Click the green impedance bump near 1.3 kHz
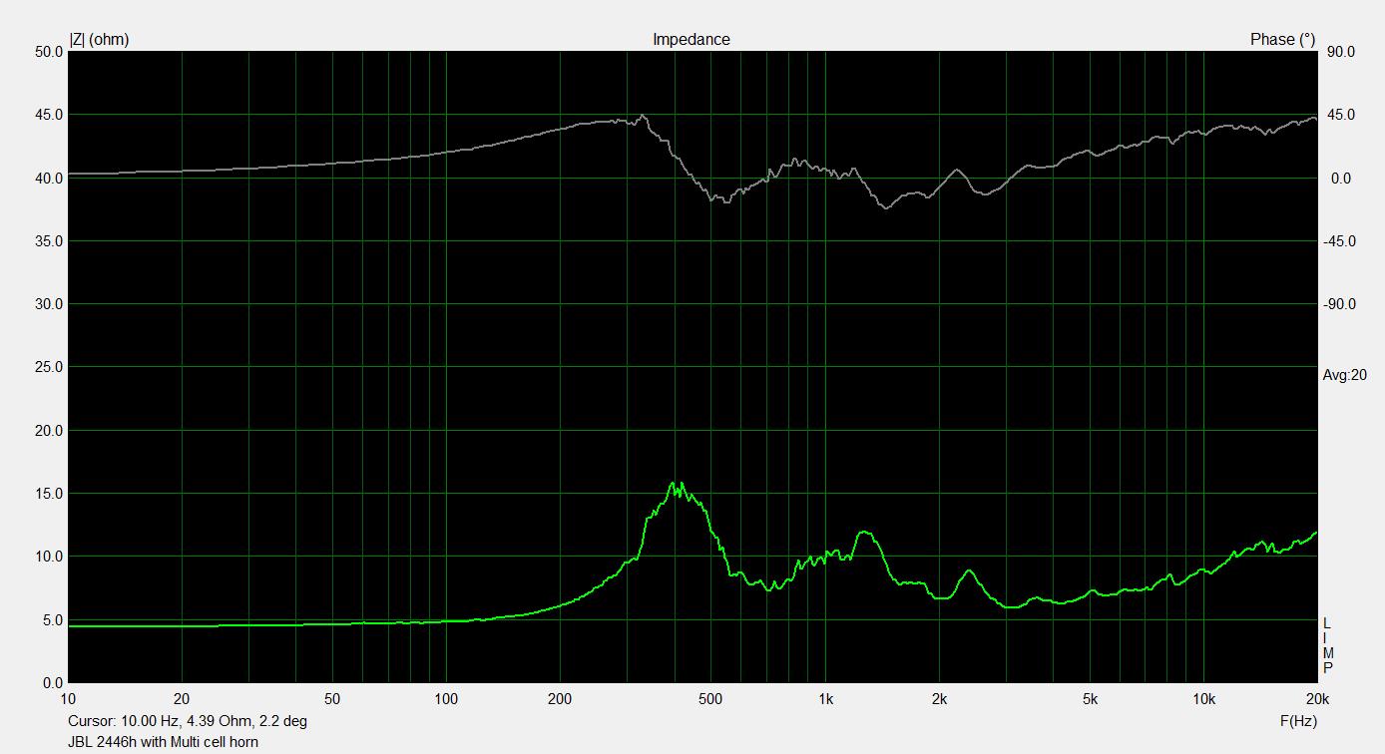This screenshot has width=1385, height=754. (x=865, y=535)
